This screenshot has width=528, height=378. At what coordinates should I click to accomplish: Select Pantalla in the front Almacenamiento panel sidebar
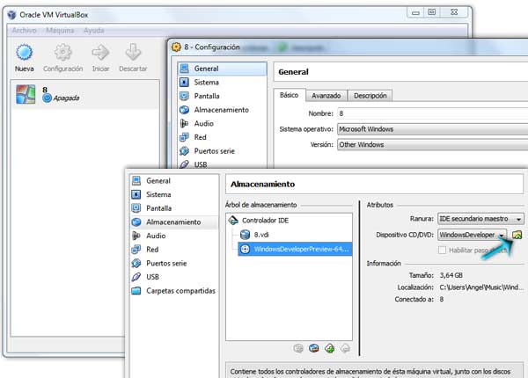click(174, 208)
